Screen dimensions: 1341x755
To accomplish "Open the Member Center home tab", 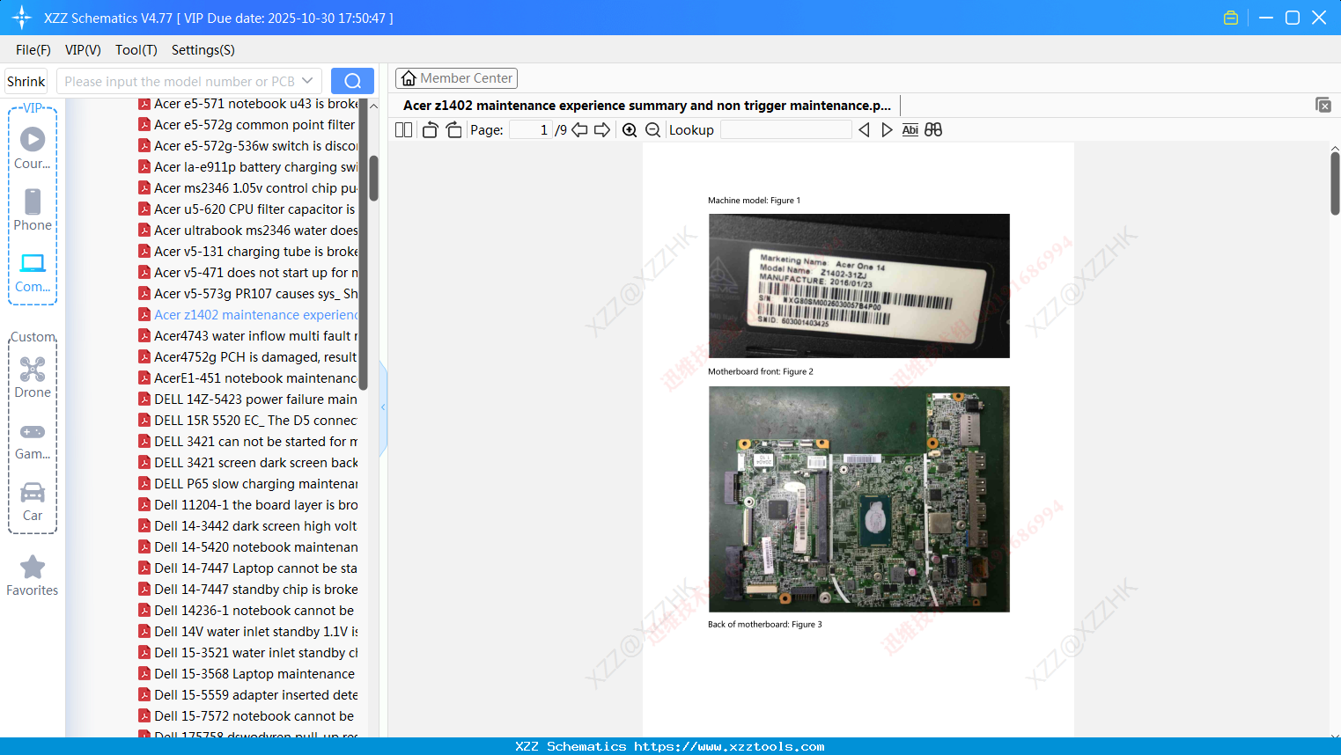I will [x=456, y=78].
